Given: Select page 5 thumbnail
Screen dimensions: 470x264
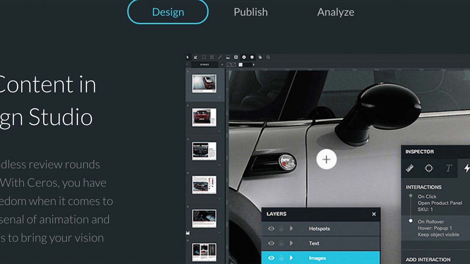Looking at the screenshot, I should 204,218.
